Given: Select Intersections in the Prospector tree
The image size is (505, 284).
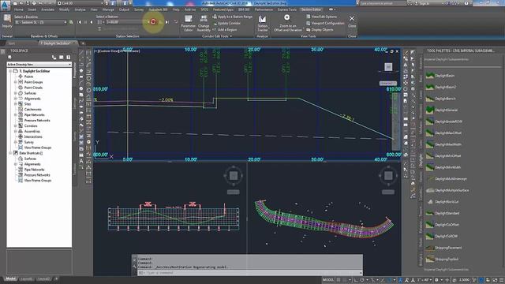Looking at the screenshot, I should [33, 136].
